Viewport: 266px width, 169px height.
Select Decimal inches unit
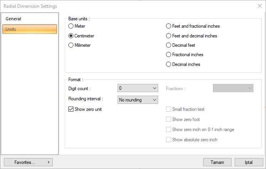coord(169,64)
